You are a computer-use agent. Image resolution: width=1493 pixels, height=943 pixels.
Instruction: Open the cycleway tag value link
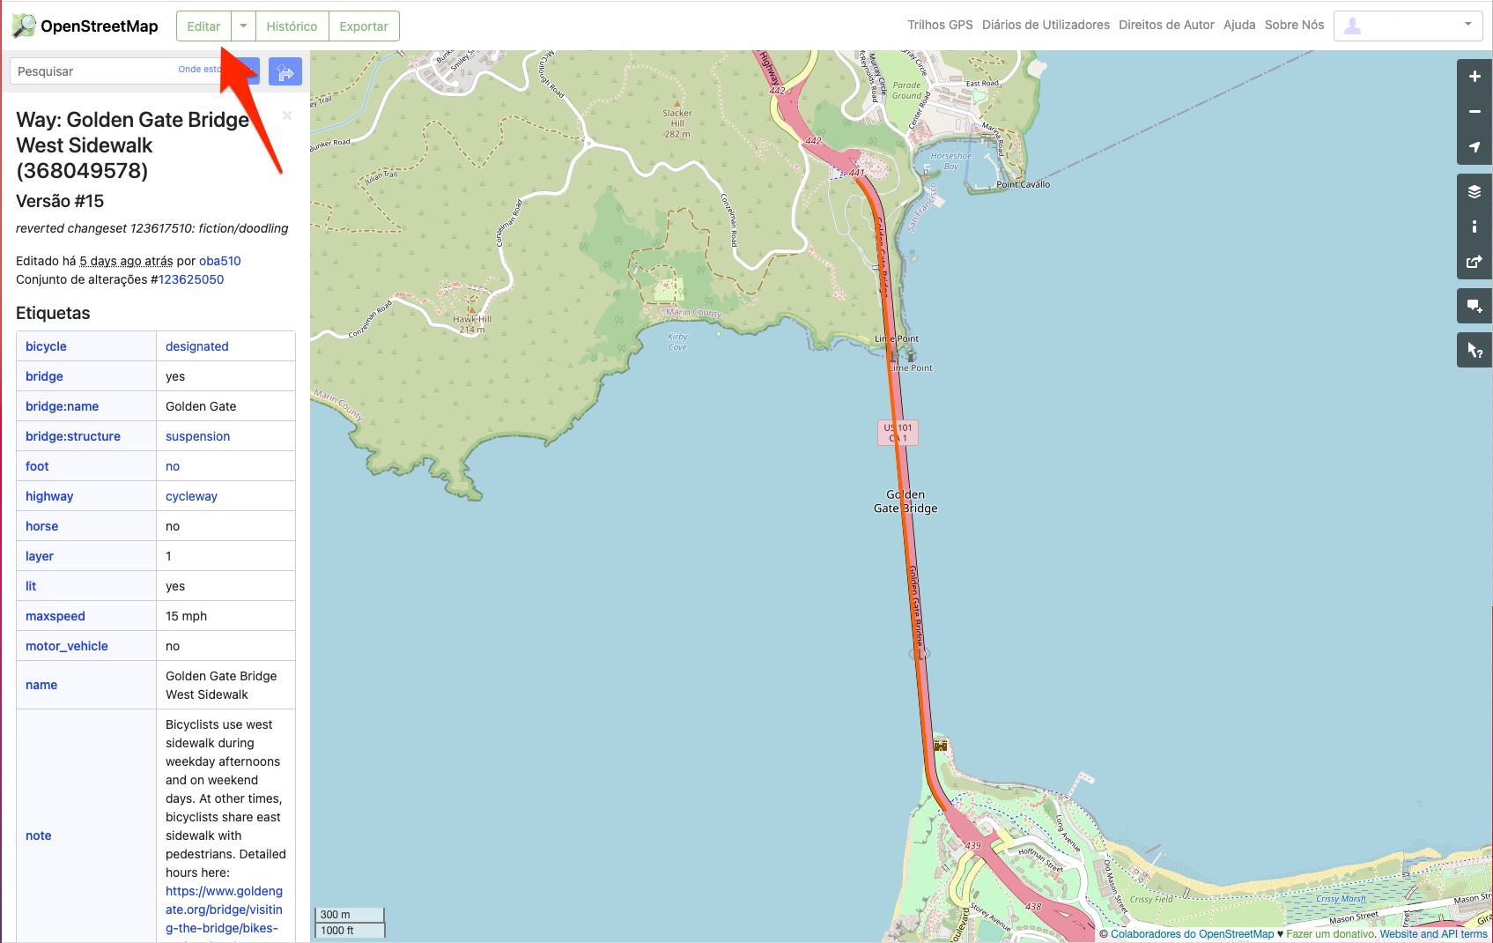191,496
